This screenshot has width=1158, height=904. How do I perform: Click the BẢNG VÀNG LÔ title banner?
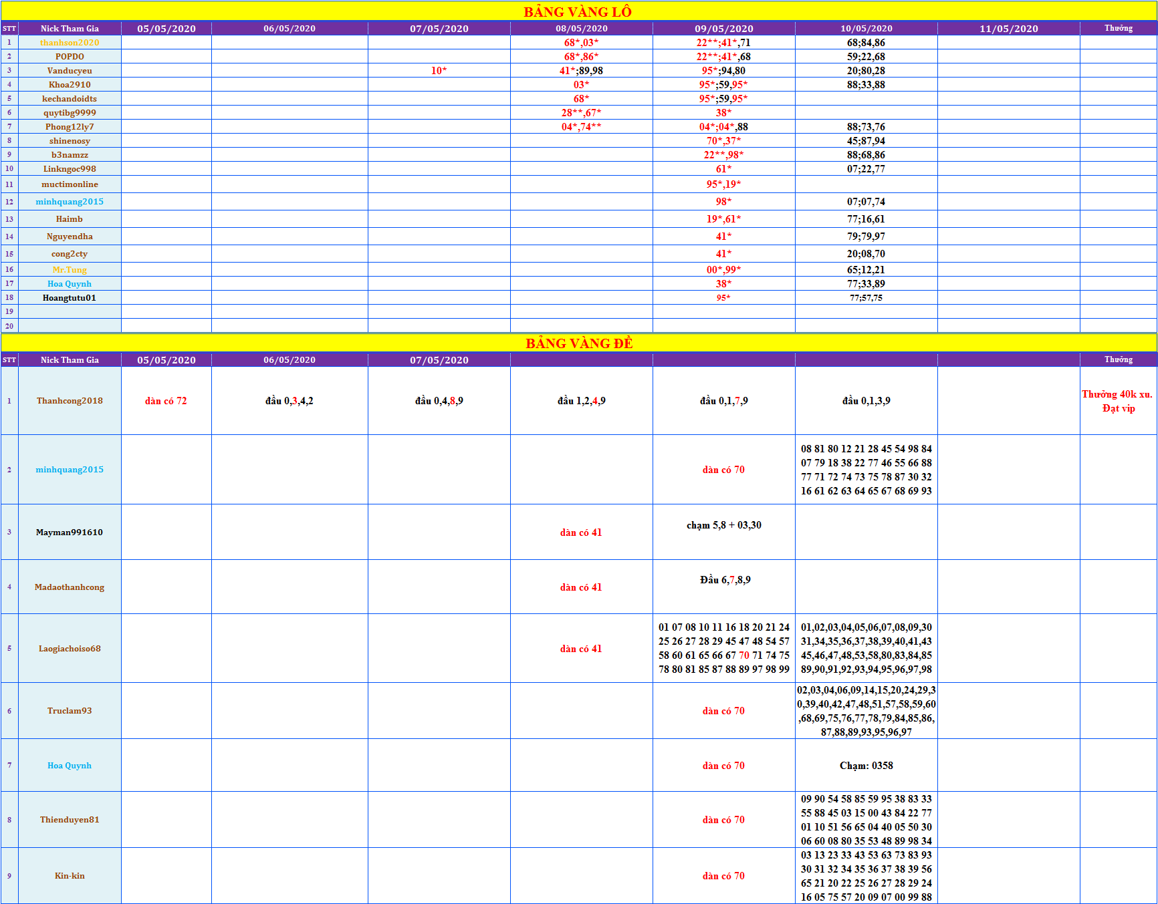tap(578, 11)
